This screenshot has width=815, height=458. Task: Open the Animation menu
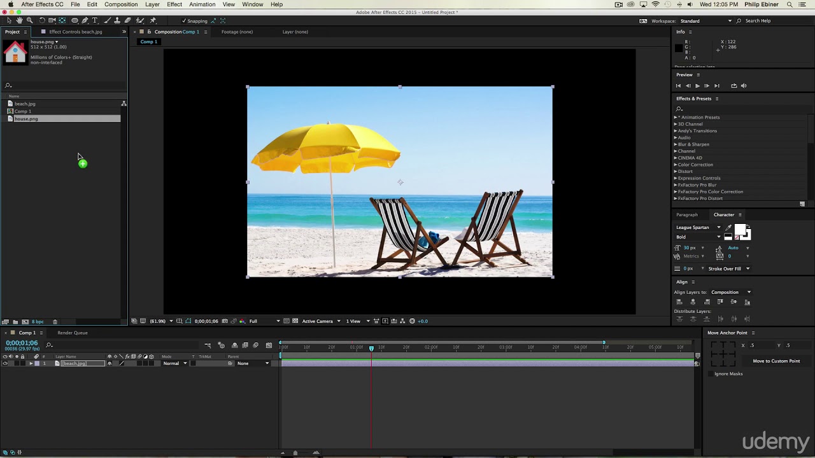pyautogui.click(x=202, y=4)
